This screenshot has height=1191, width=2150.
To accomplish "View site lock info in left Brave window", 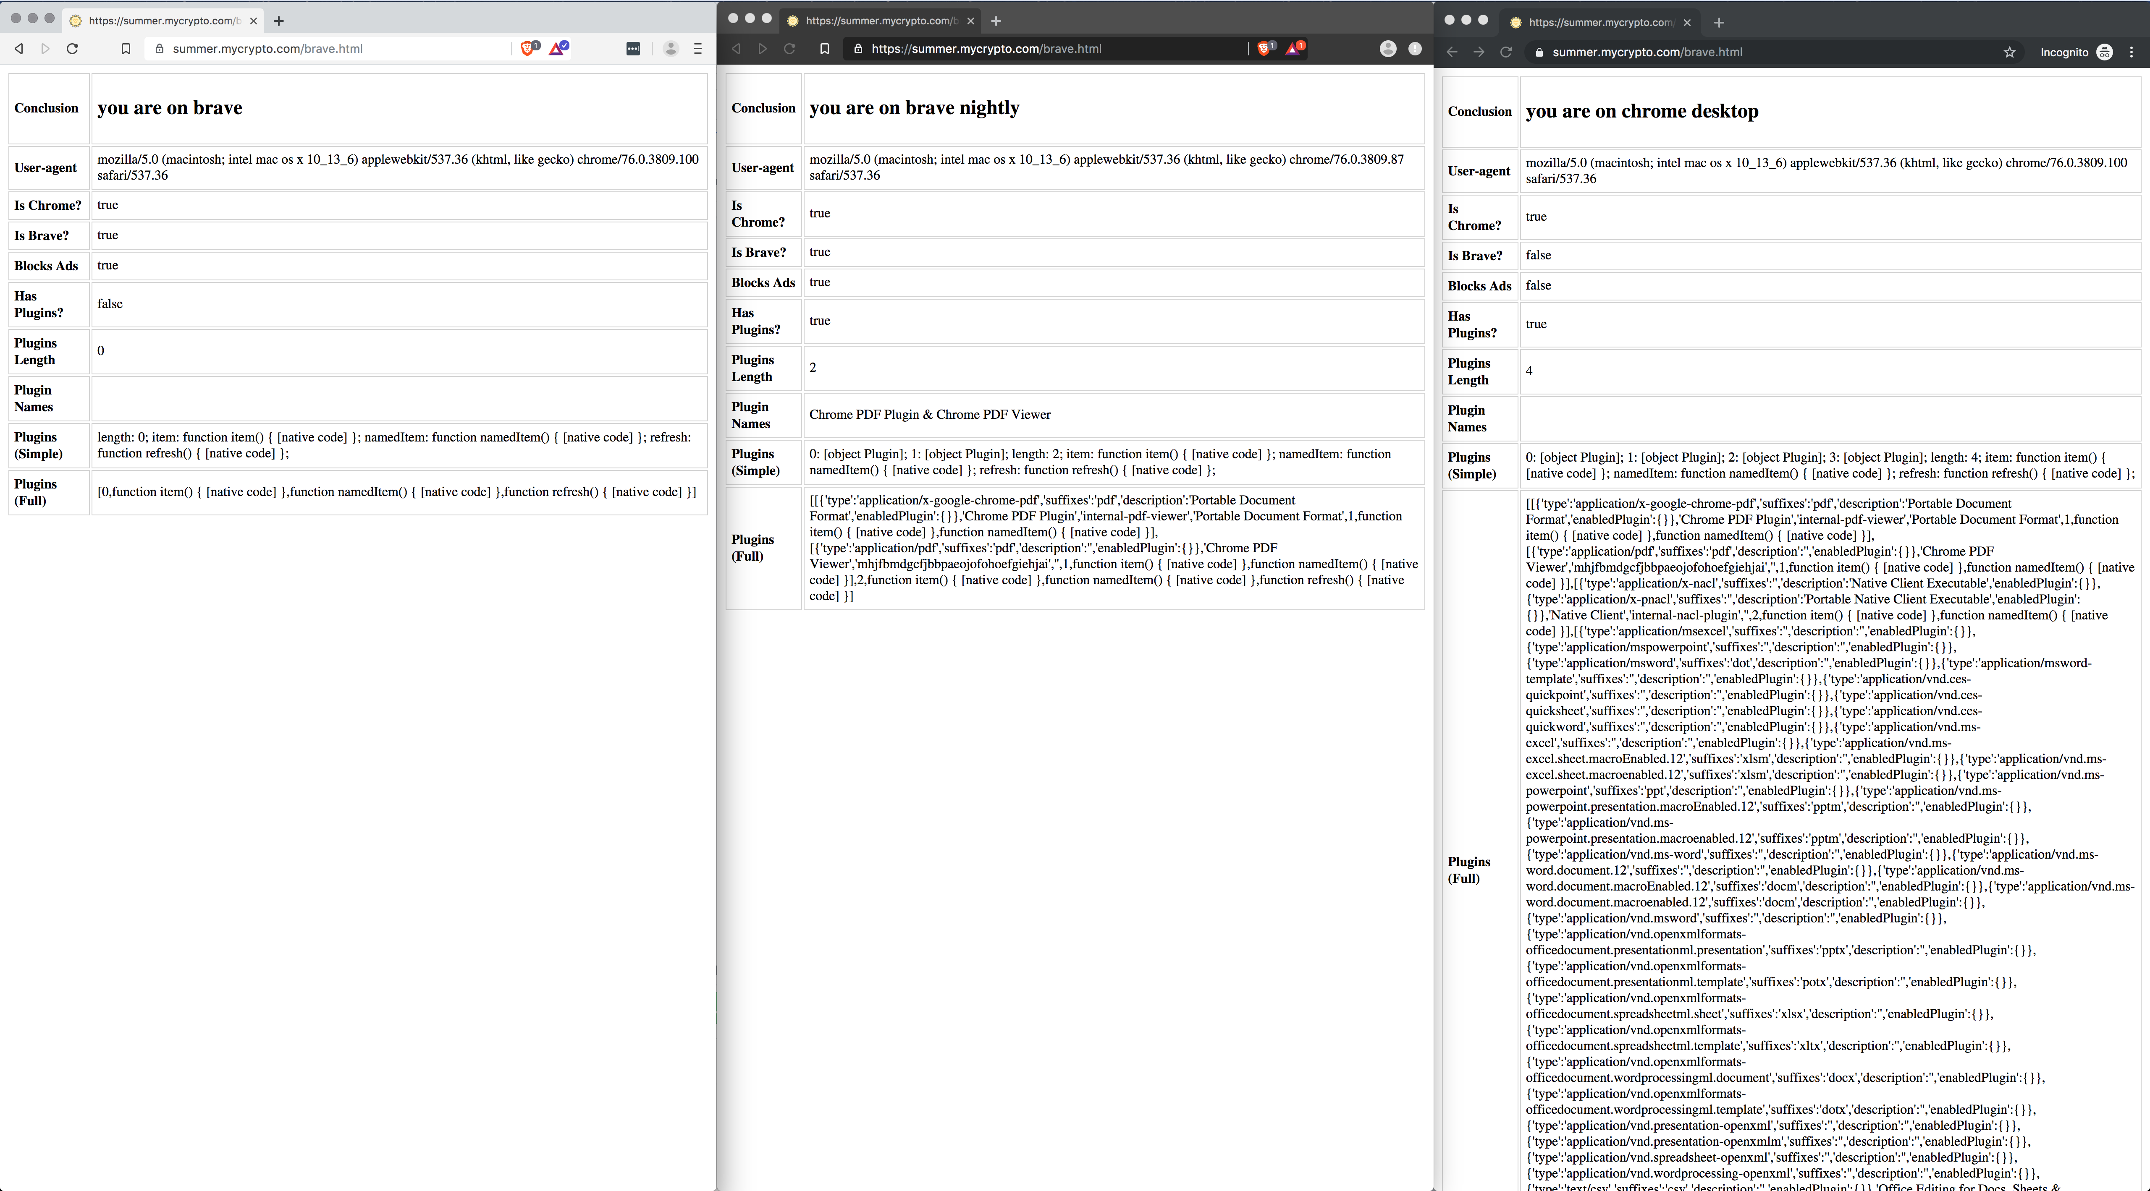I will [x=160, y=48].
